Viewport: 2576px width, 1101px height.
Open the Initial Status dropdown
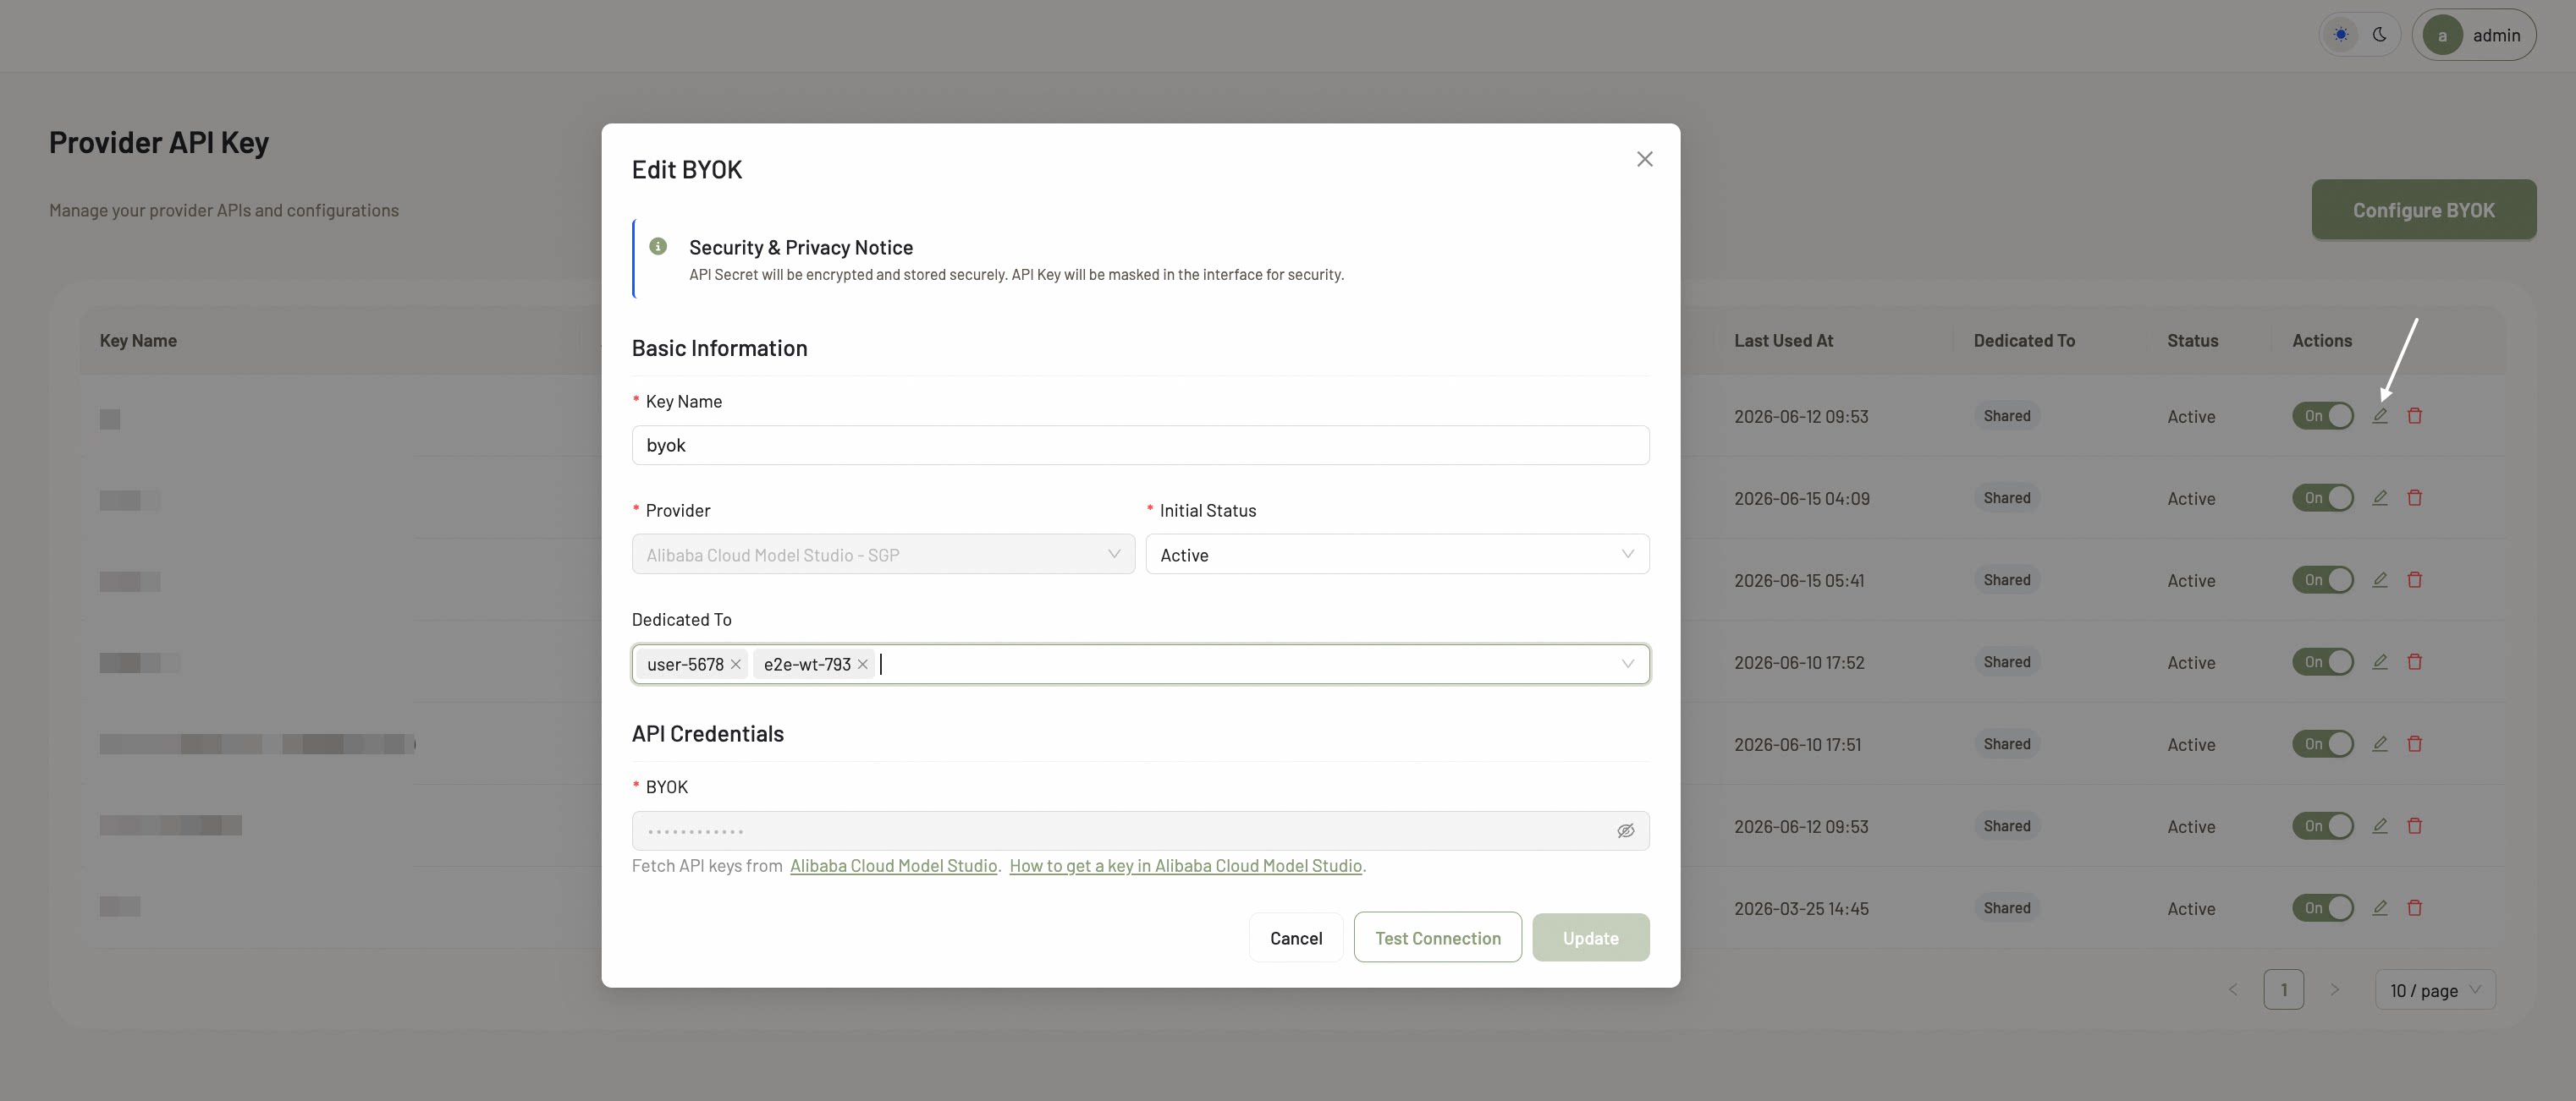pos(1397,555)
